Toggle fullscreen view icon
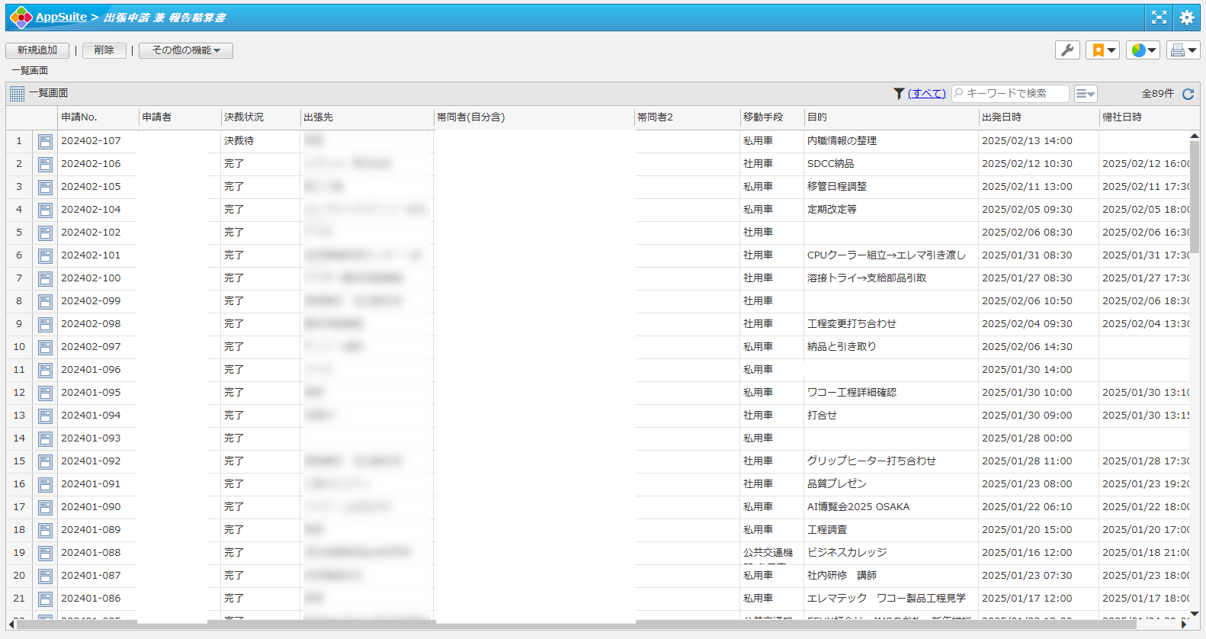 1159,18
